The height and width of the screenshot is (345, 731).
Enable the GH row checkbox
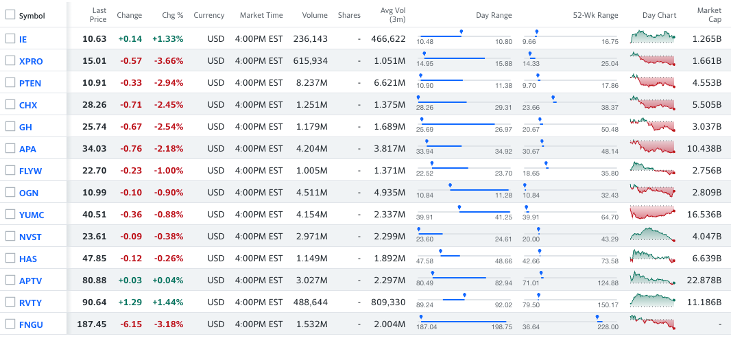click(x=10, y=126)
